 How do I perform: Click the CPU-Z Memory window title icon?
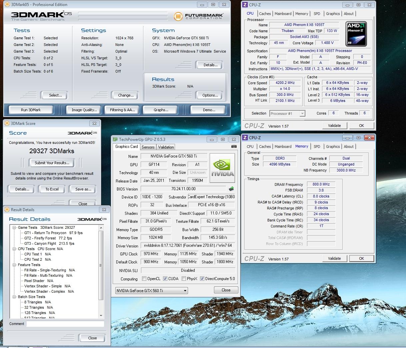click(245, 138)
